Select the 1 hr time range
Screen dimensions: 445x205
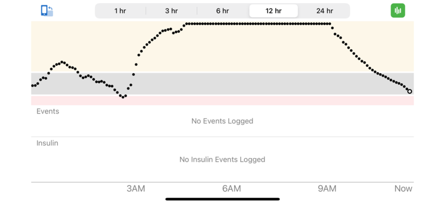point(120,11)
